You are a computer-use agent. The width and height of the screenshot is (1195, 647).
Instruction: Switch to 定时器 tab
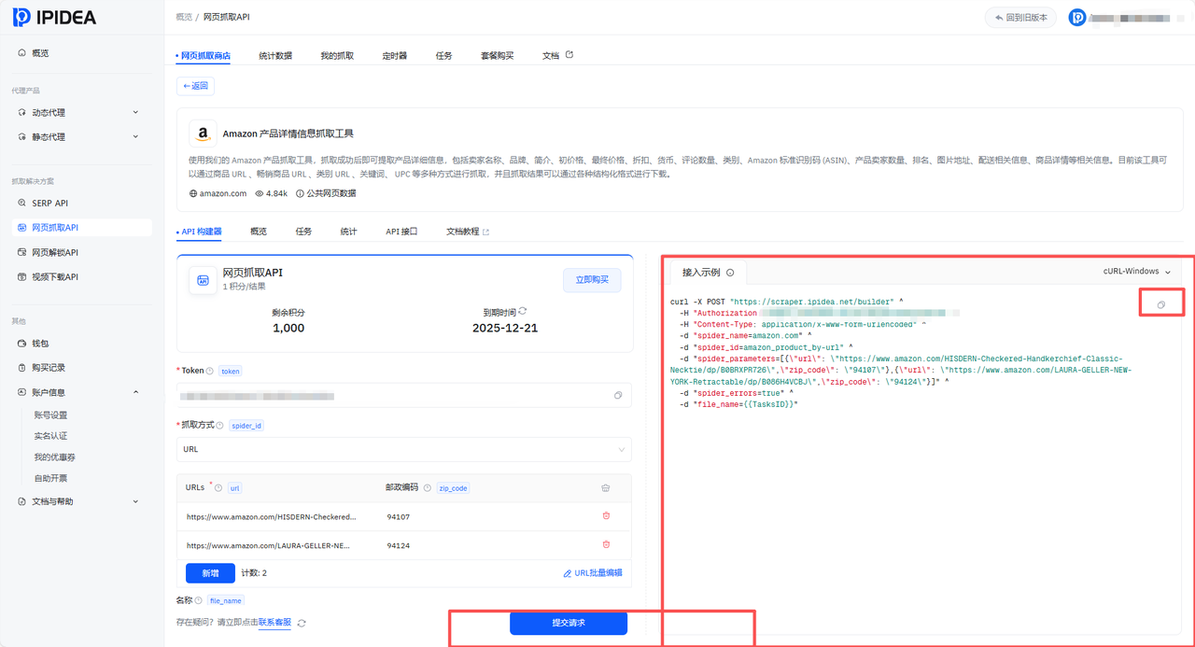tap(395, 55)
